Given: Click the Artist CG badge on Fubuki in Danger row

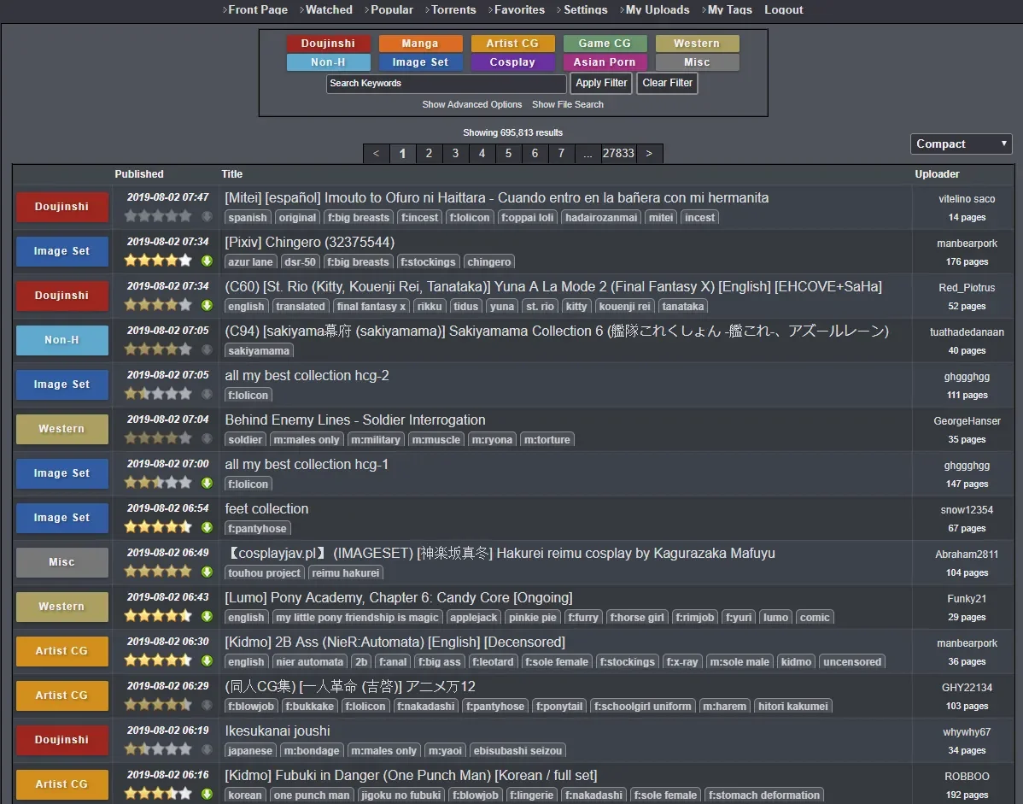Looking at the screenshot, I should click(x=61, y=784).
